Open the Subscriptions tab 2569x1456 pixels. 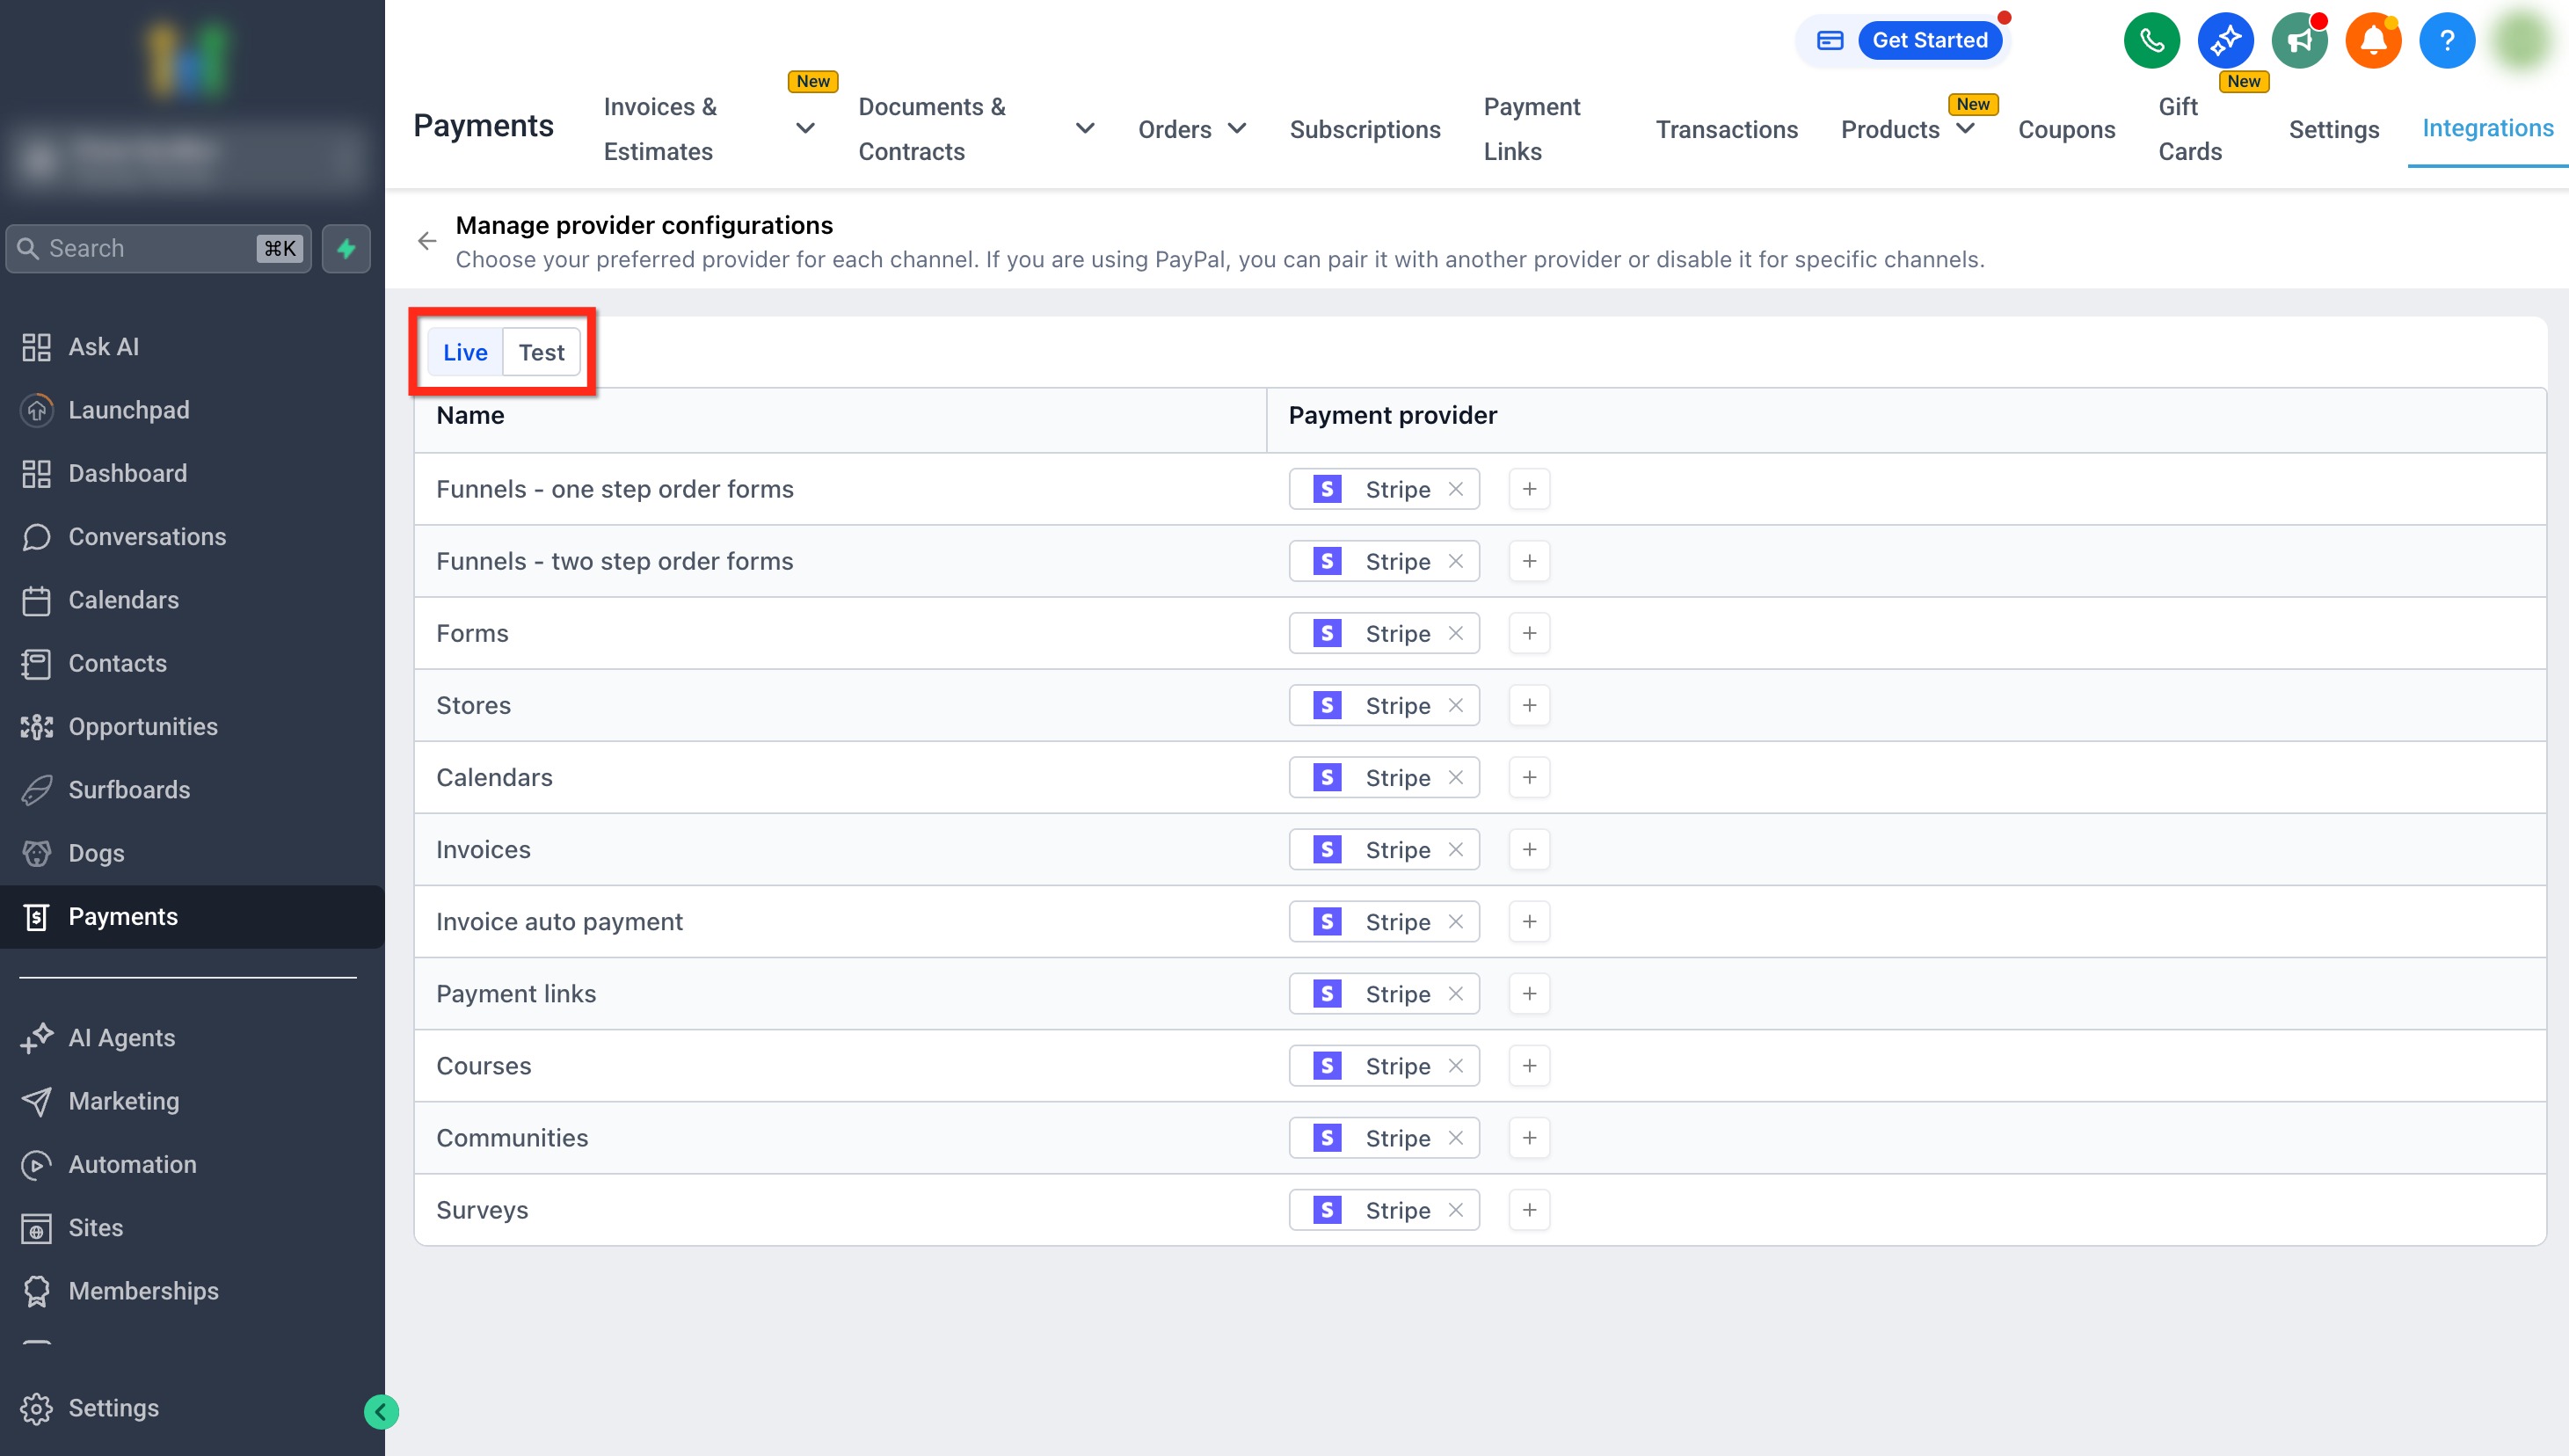coord(1364,129)
